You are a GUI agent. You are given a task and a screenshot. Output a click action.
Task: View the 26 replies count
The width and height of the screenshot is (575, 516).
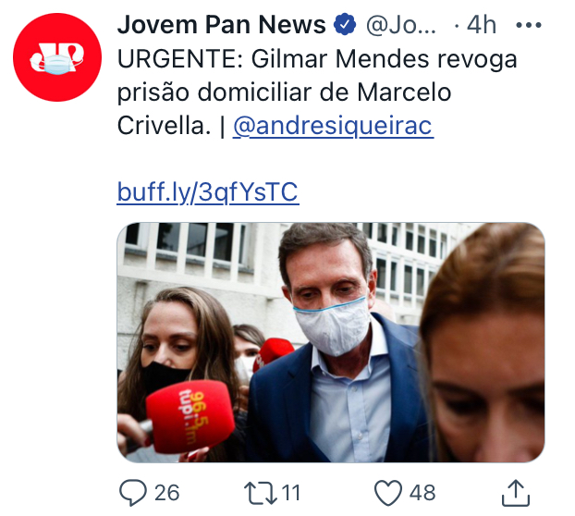166,493
